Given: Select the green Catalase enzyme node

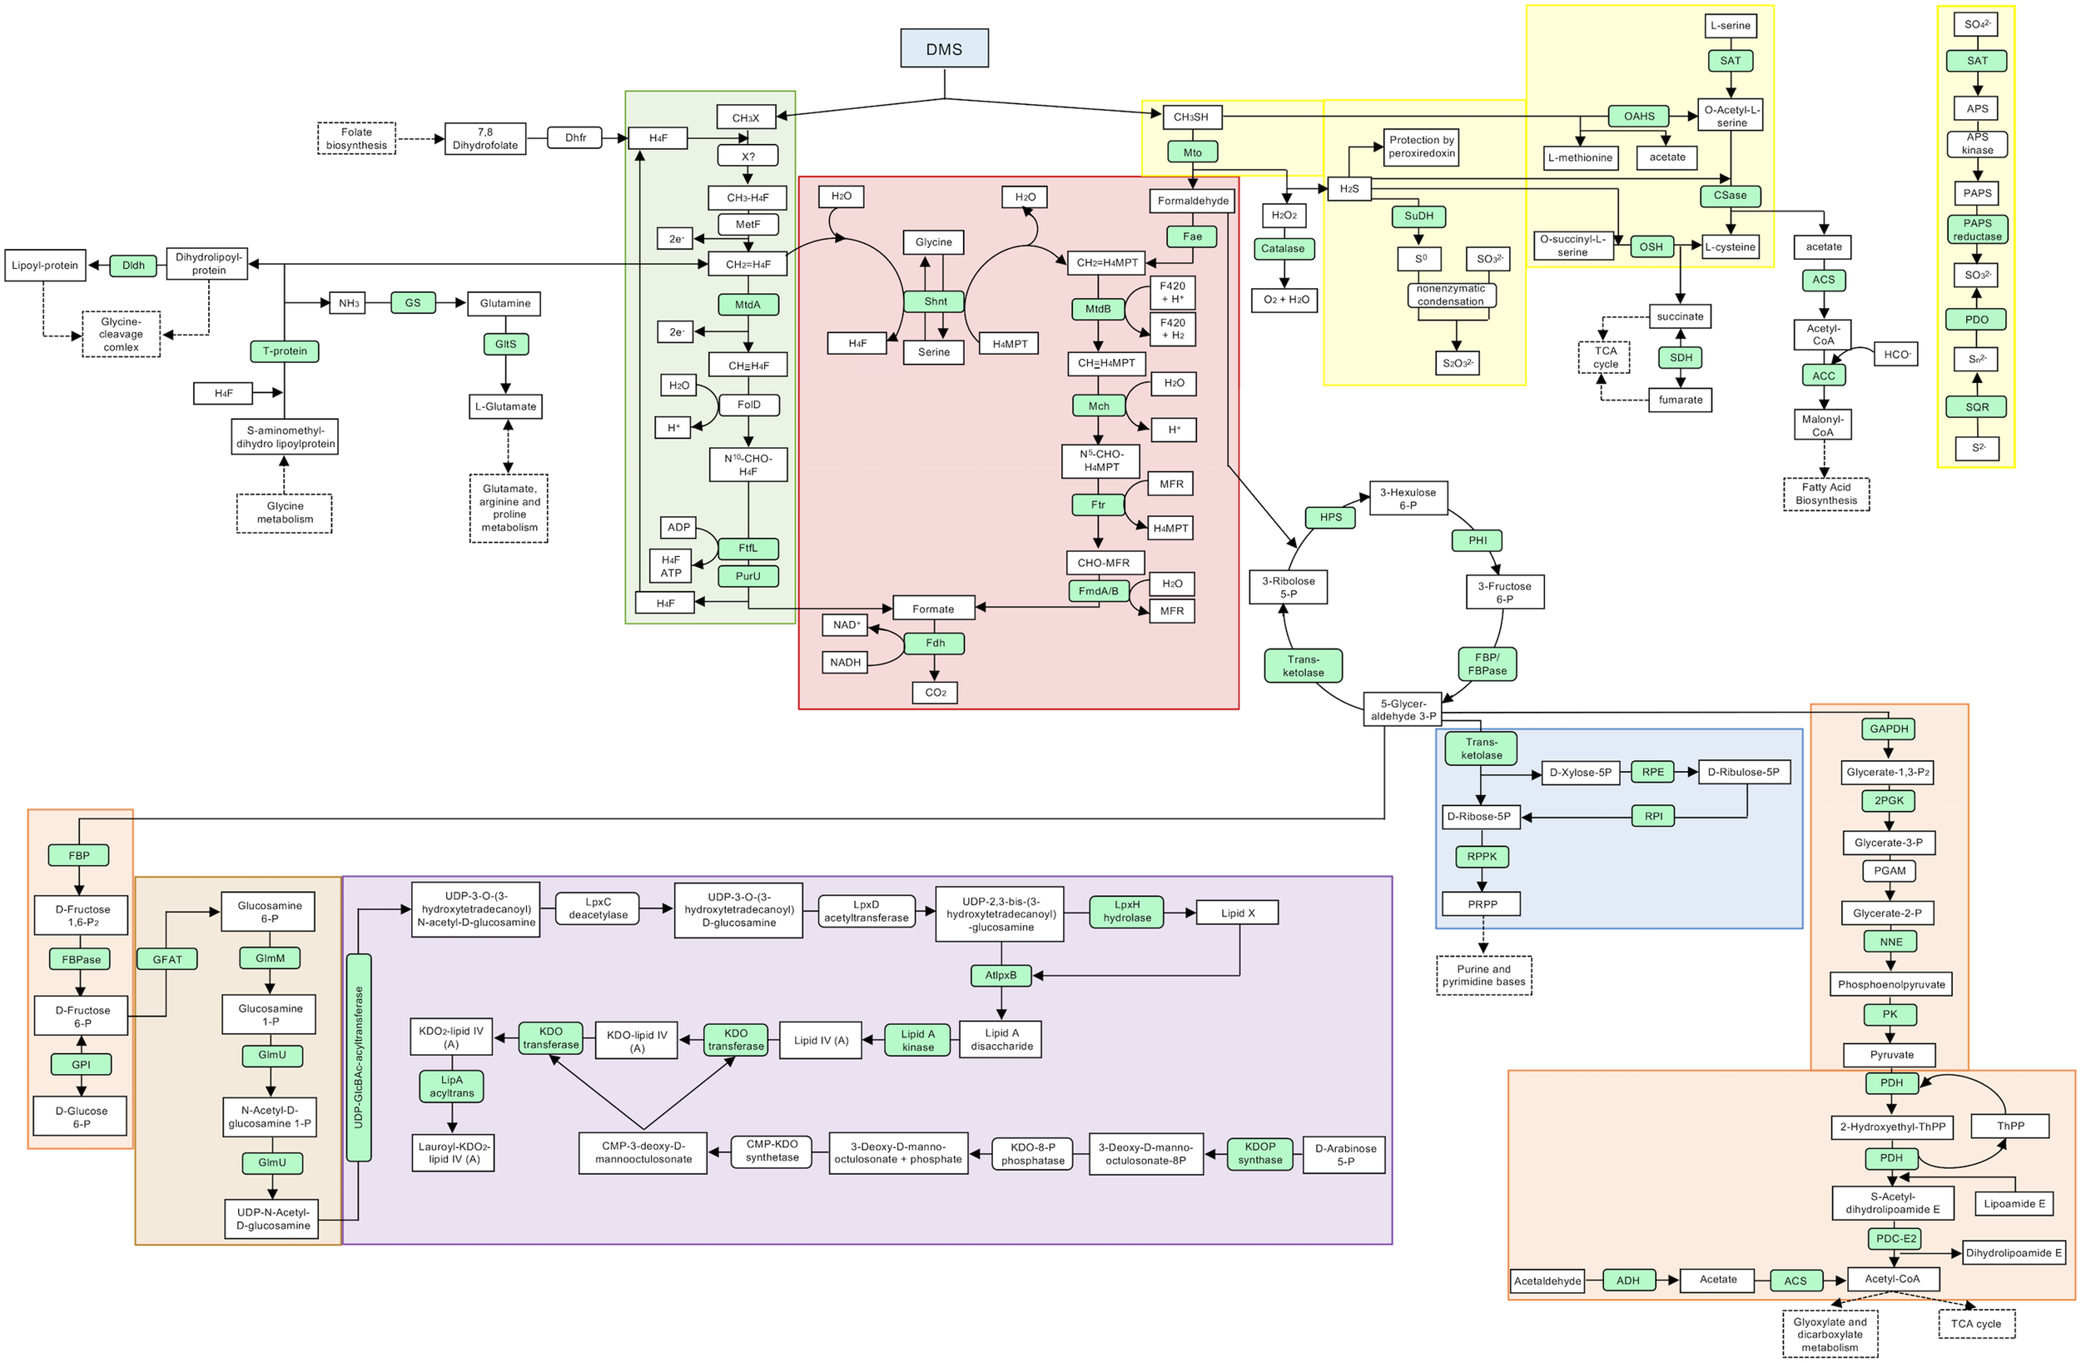Looking at the screenshot, I should pyautogui.click(x=1283, y=248).
